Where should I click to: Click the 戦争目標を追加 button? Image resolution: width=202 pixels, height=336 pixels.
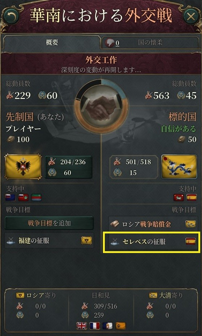coord(49,223)
